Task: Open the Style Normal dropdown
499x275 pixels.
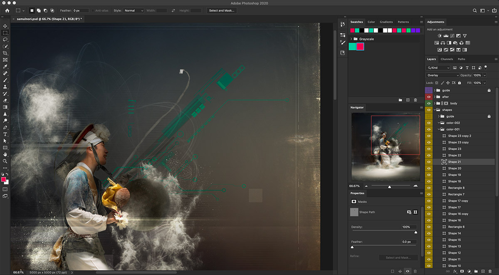Action: 134,10
